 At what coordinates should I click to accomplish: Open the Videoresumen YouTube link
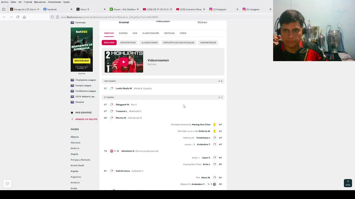point(158,60)
